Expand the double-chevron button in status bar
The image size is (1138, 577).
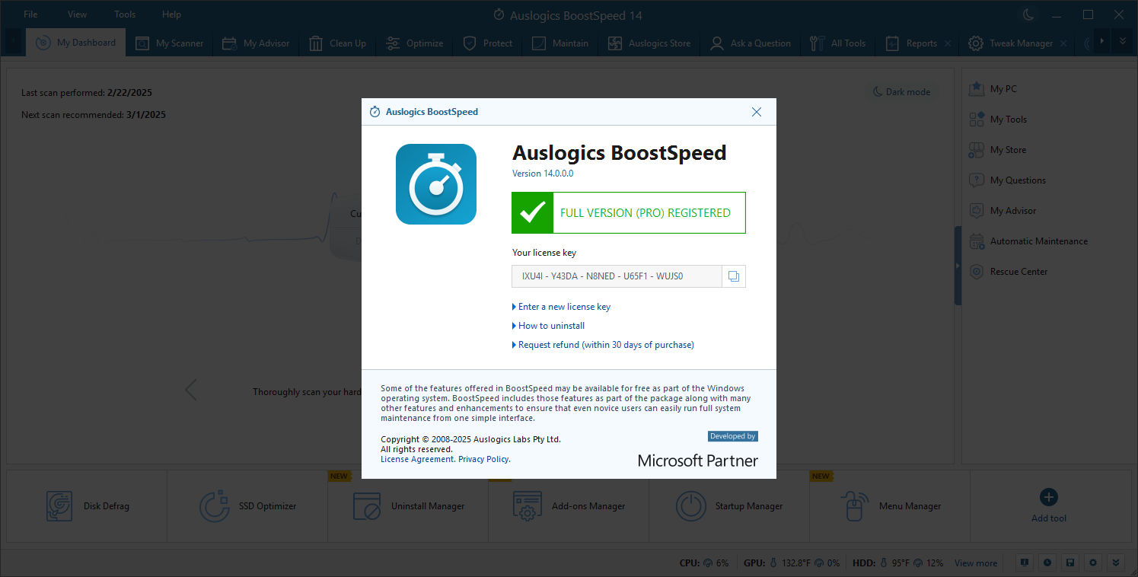coord(1116,563)
